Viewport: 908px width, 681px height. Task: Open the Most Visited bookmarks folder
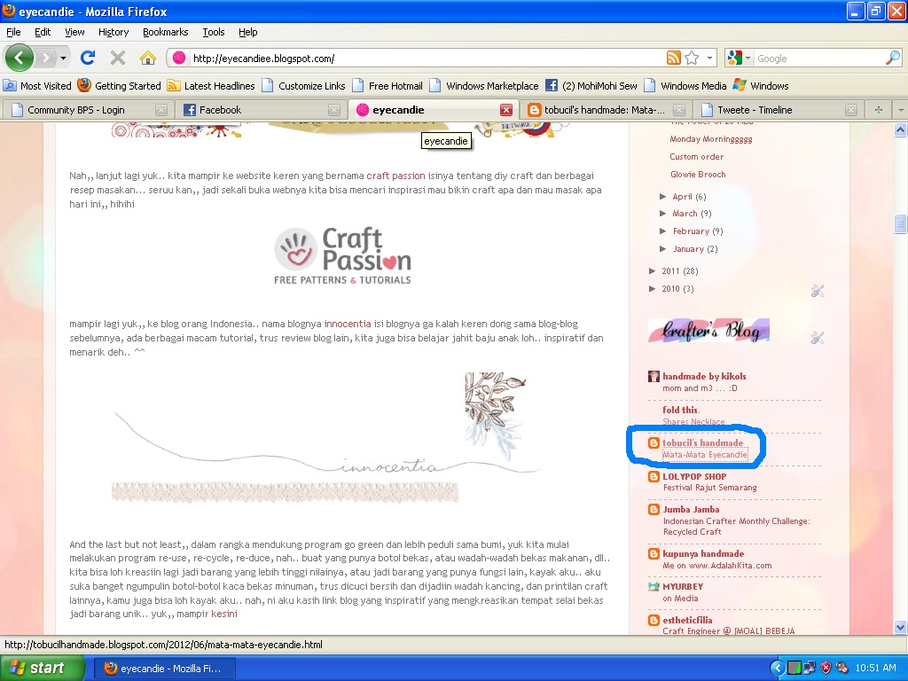click(x=37, y=86)
